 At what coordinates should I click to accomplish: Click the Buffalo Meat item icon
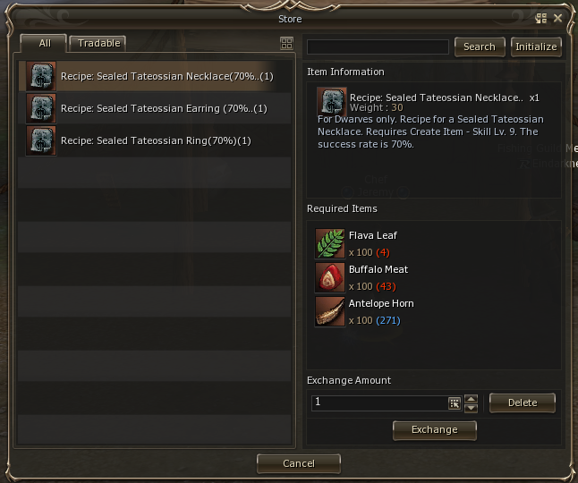coord(330,277)
